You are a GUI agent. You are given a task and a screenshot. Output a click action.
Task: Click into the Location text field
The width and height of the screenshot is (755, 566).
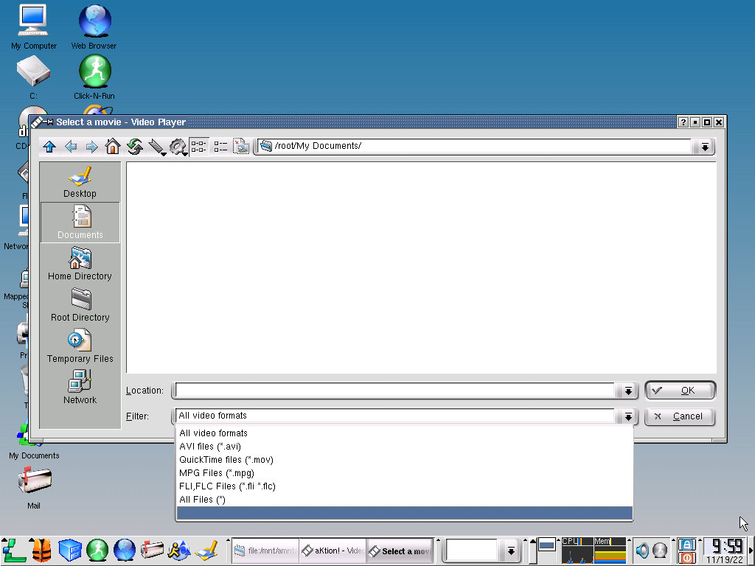(394, 391)
